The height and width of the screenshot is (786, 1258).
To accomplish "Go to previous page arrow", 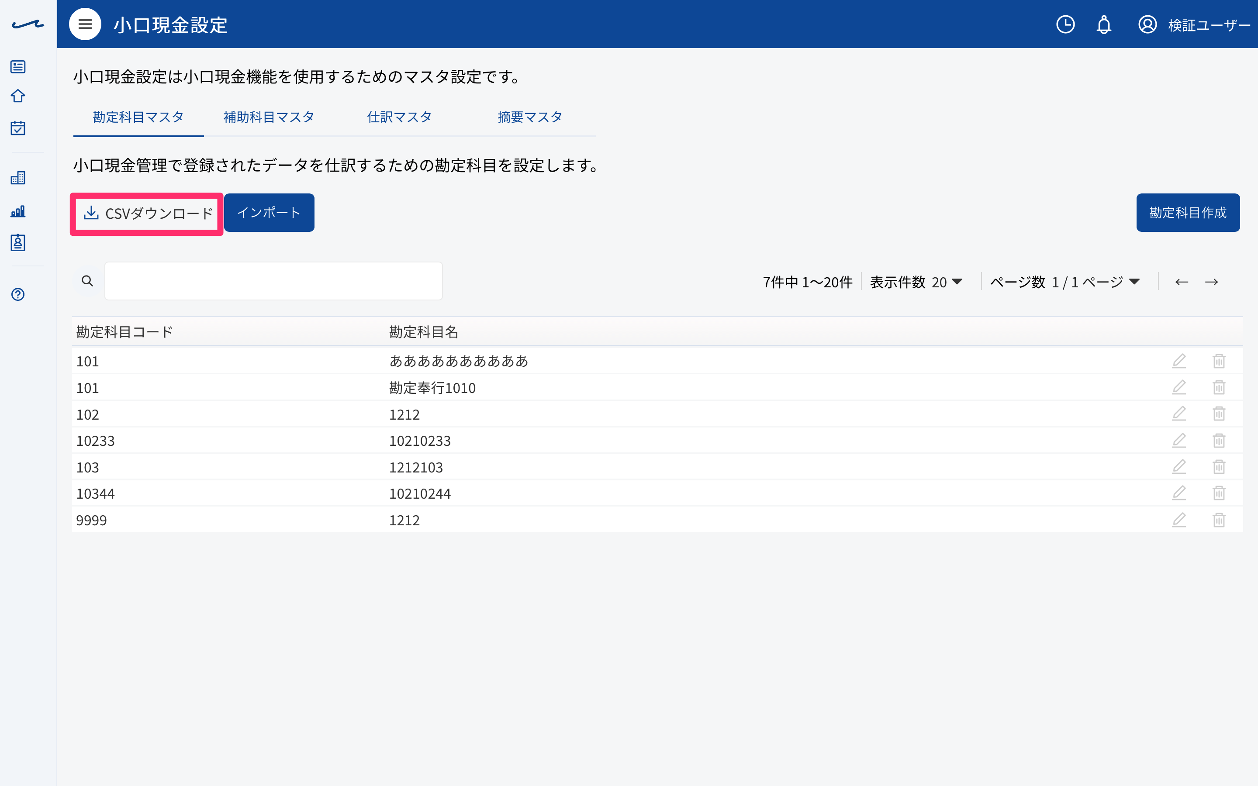I will click(1182, 282).
